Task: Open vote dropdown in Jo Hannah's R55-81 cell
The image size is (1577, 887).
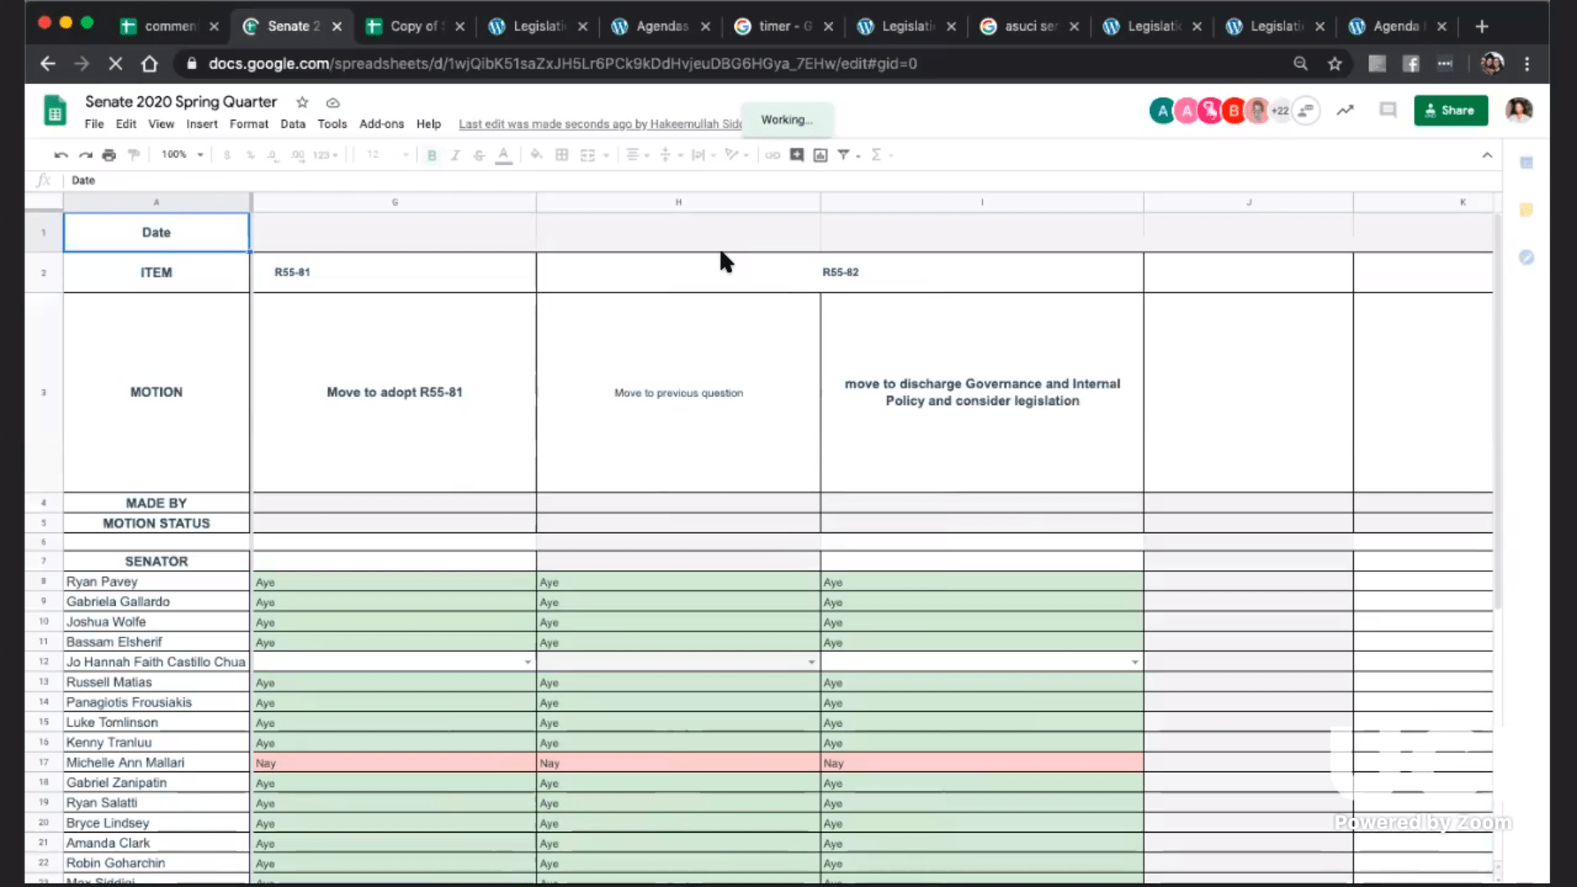Action: (527, 662)
